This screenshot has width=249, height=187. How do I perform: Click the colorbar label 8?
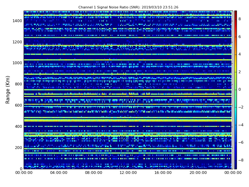(x=240, y=19)
